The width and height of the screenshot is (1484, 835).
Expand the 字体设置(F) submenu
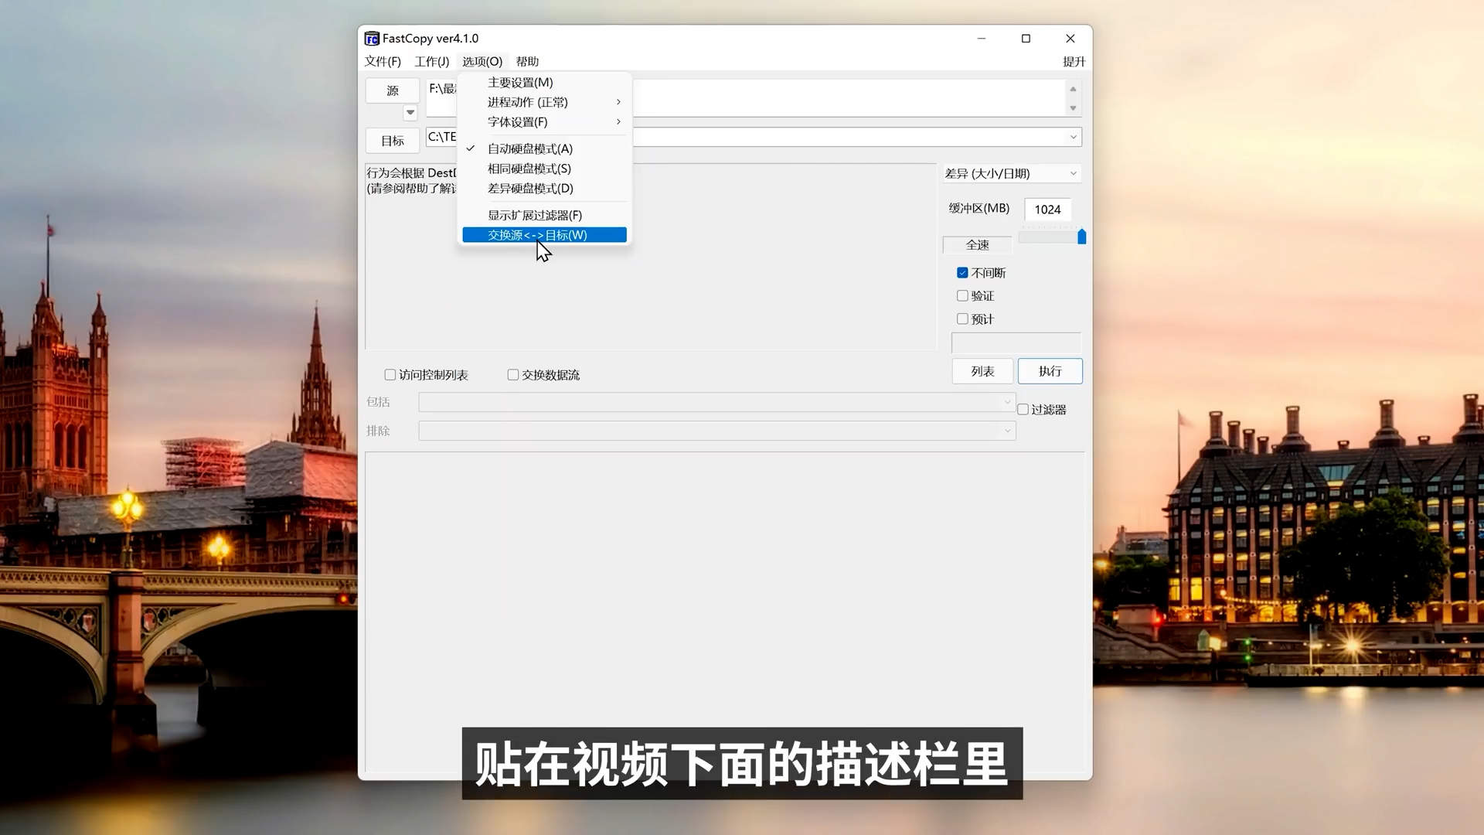(x=516, y=121)
